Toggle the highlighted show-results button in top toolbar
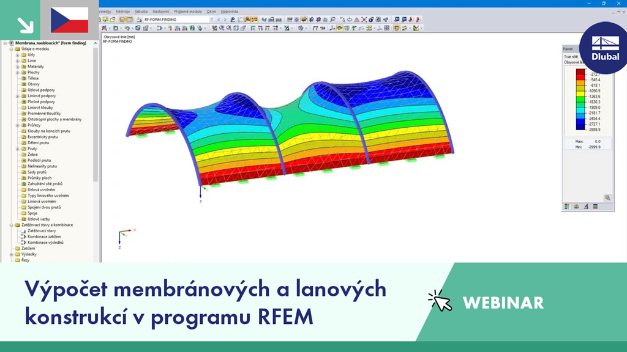The width and height of the screenshot is (627, 352). click(247, 19)
